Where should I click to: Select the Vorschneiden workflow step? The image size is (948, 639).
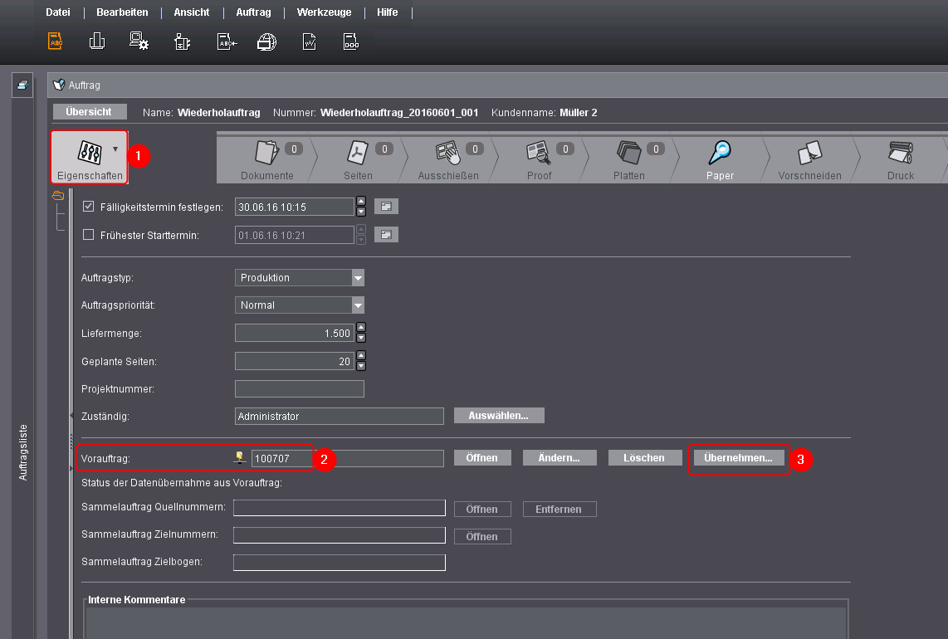[x=809, y=159]
